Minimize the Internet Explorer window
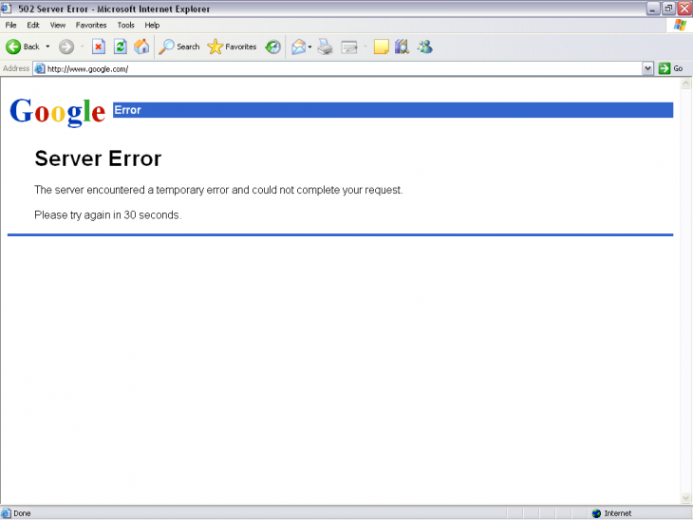Screen dimensions: 693x520 click(653, 9)
